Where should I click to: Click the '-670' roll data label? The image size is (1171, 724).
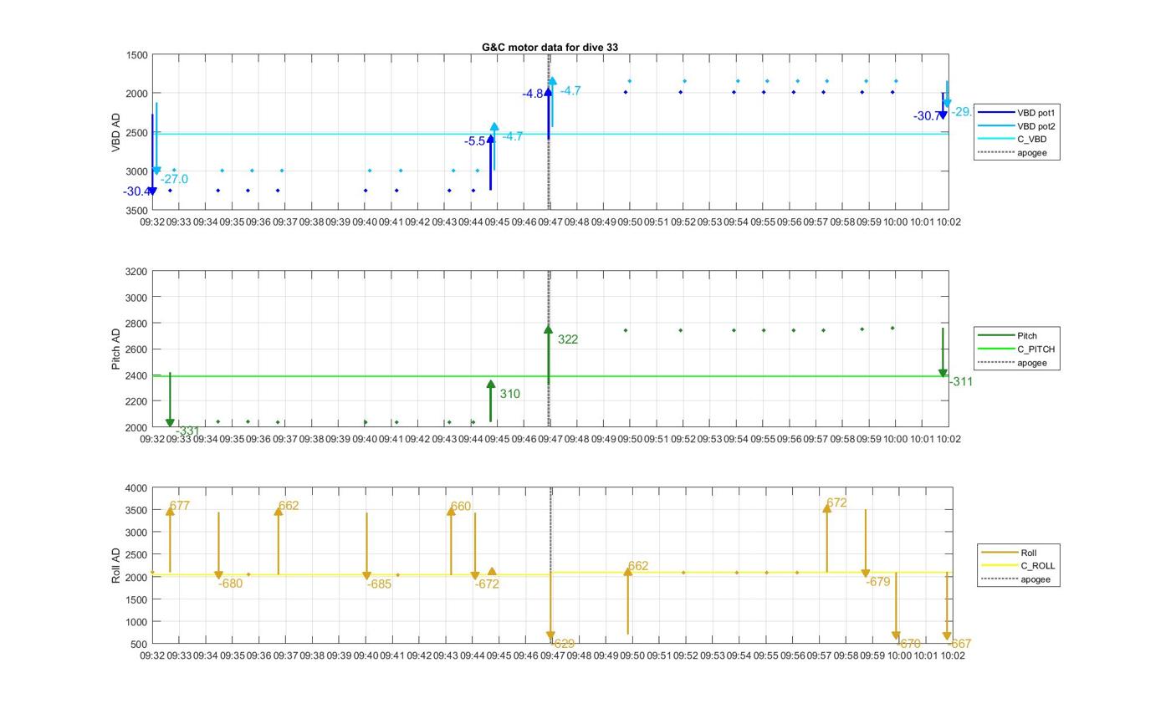pos(908,644)
